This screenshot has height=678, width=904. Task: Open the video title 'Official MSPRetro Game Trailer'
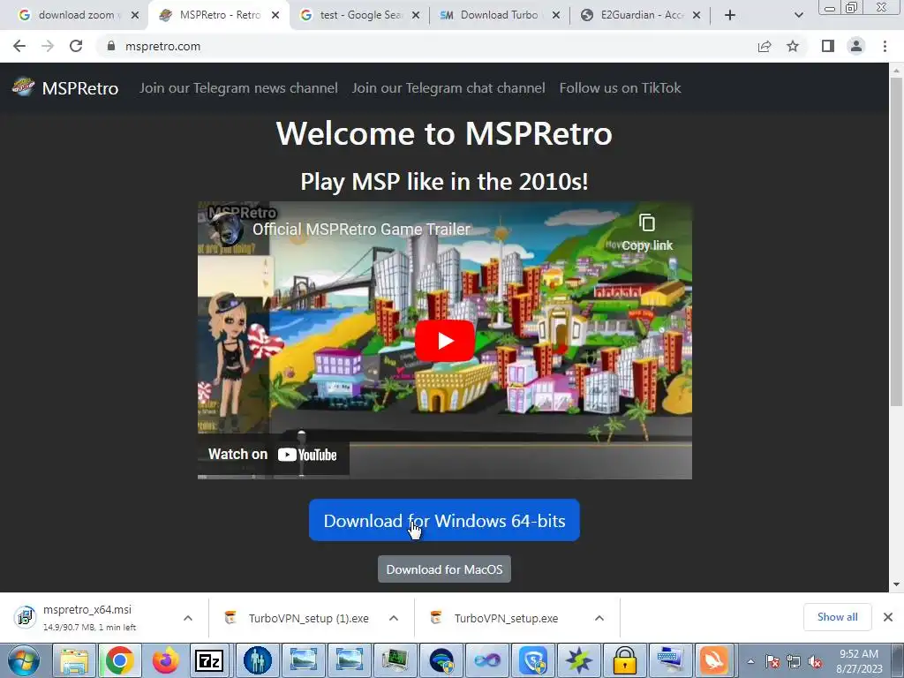[361, 230]
